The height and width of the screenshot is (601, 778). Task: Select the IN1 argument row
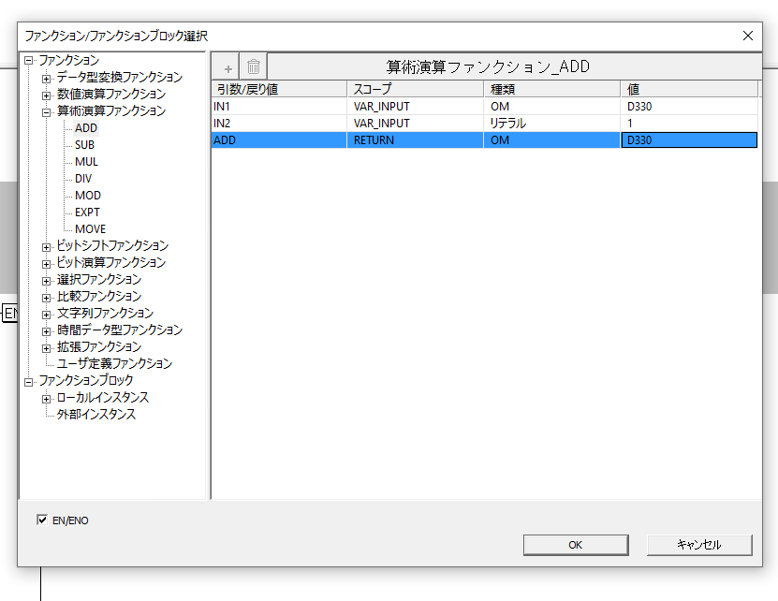tap(279, 107)
